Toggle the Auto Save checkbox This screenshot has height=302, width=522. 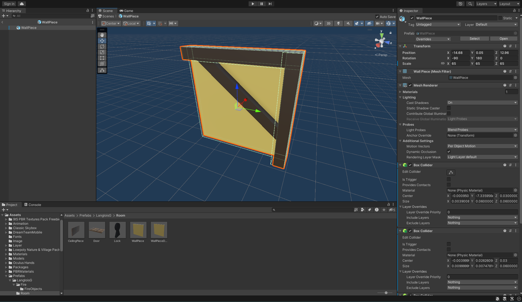coord(377,17)
